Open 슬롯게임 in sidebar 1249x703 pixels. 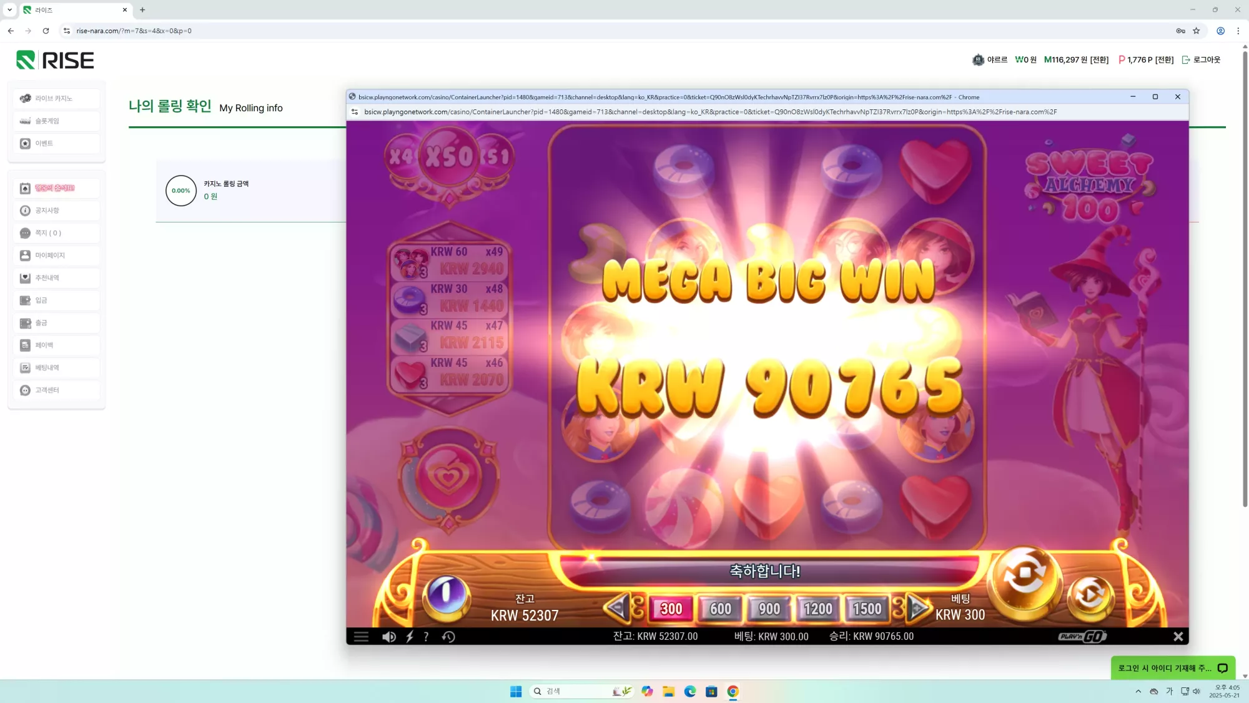56,121
